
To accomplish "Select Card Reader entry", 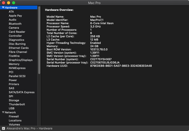I will tap(17, 32).
